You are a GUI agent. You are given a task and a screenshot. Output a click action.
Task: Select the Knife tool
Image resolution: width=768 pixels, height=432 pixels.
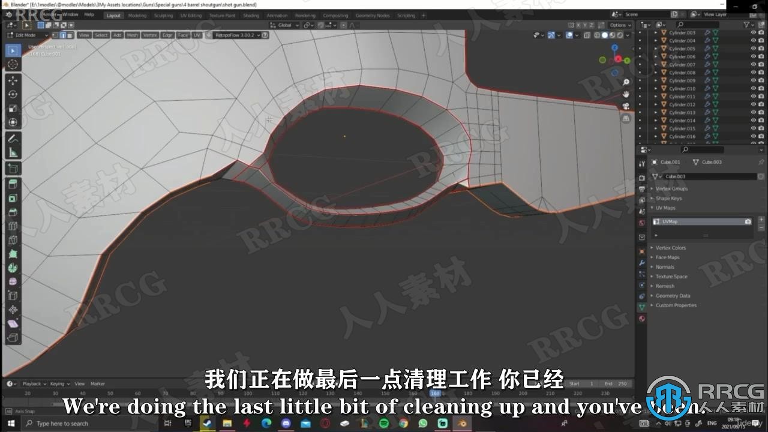(x=13, y=240)
